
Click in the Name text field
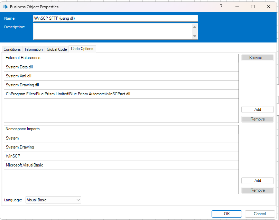point(115,18)
